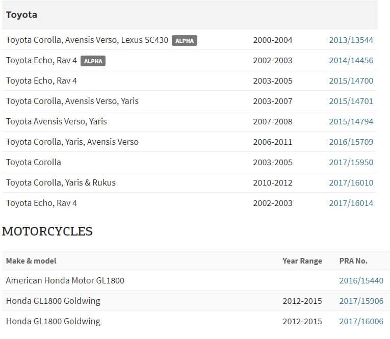Click ALPHA badge on Lexus SC430 row
This screenshot has width=390, height=339.
(185, 40)
